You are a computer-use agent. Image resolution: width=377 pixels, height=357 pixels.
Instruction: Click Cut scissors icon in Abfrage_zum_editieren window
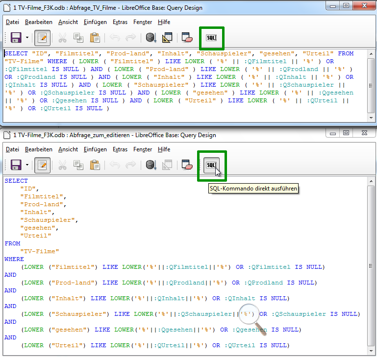63,165
